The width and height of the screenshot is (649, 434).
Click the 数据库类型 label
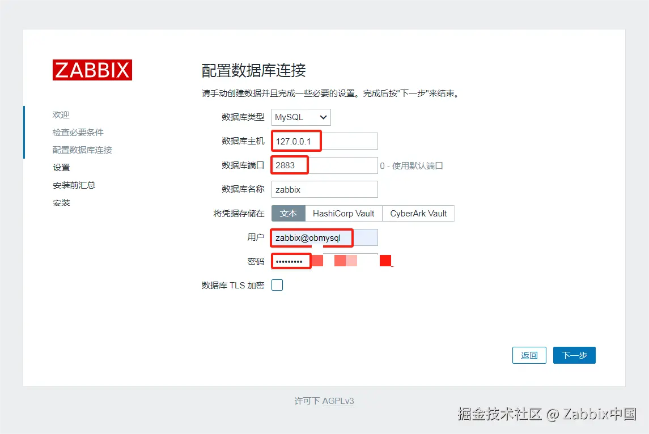pyautogui.click(x=243, y=117)
